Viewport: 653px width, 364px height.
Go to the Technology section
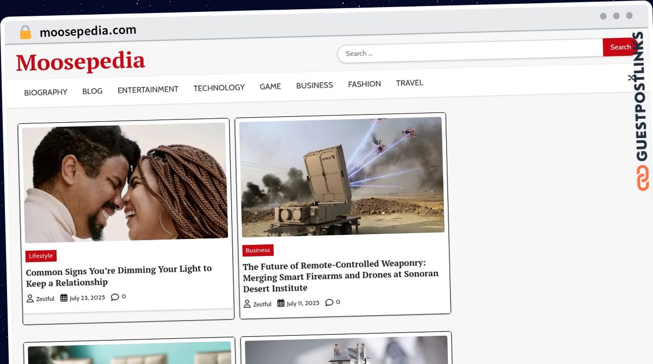point(219,87)
